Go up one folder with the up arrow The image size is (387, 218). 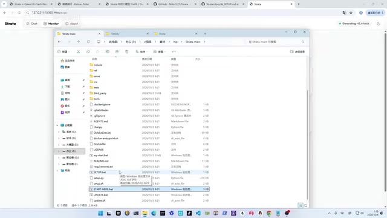pos(79,42)
